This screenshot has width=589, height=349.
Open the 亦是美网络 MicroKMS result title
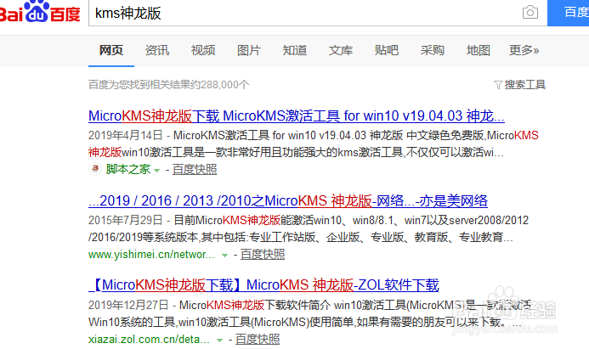pyautogui.click(x=288, y=200)
